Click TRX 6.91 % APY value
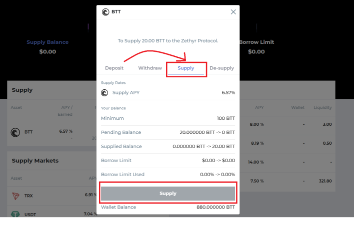Image resolution: width=354 pixels, height=246 pixels. pyautogui.click(x=91, y=195)
